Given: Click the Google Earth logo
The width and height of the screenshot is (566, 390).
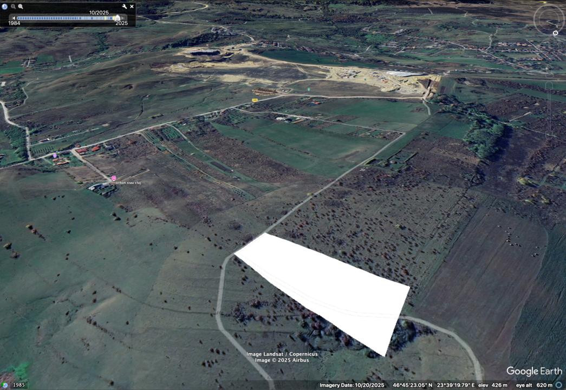Looking at the screenshot, I should pyautogui.click(x=533, y=372).
